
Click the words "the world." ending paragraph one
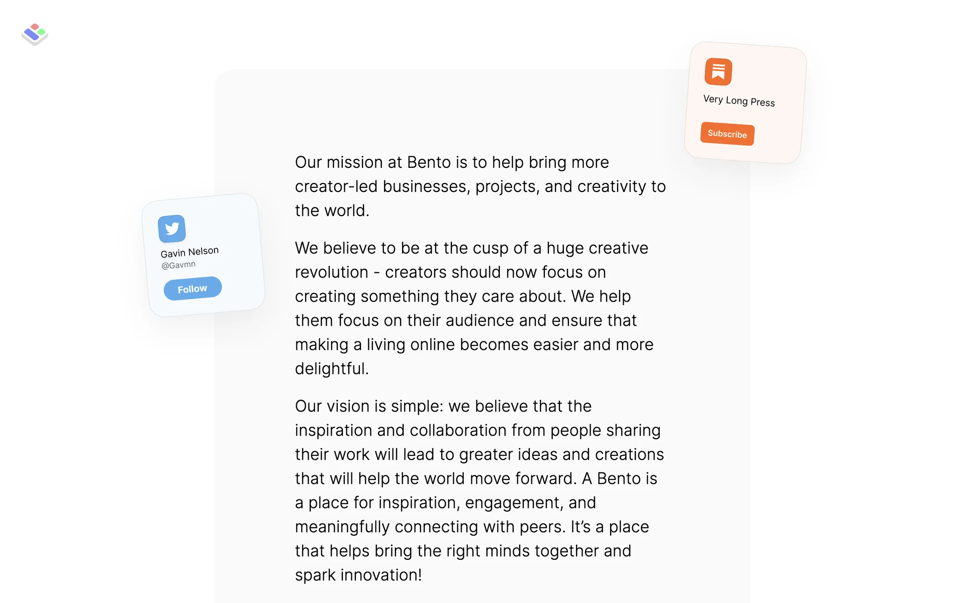coord(332,211)
